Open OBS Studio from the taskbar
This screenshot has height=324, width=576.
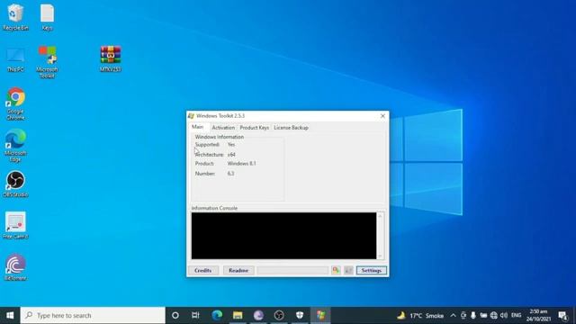tap(279, 315)
